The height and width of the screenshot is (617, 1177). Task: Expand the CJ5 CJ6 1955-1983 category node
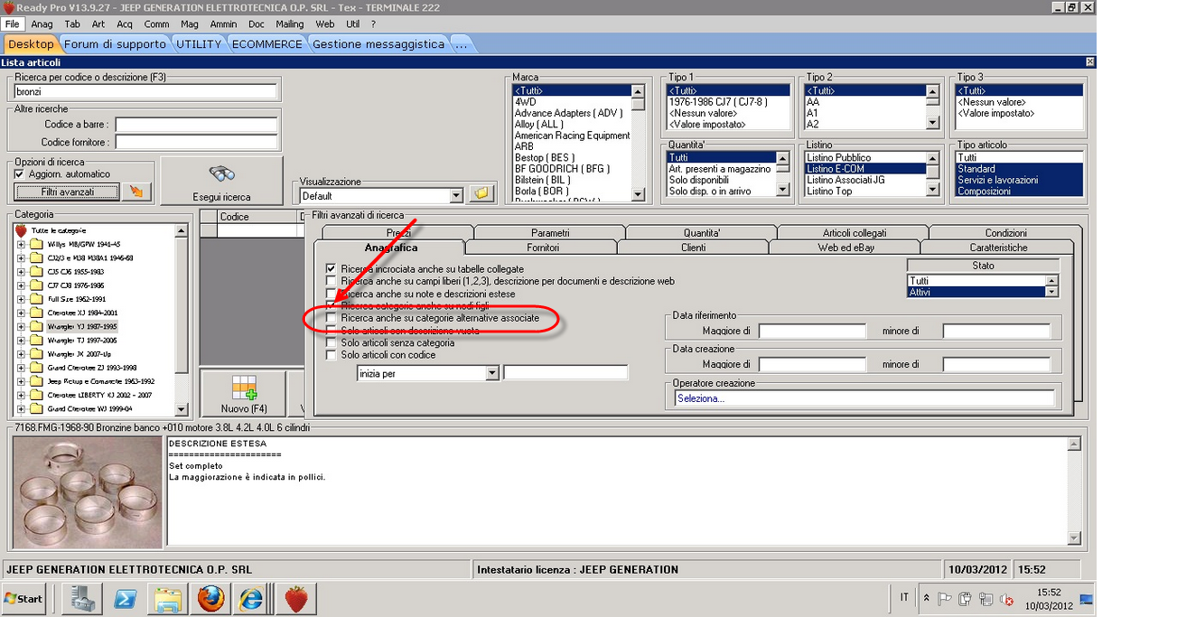click(x=21, y=272)
